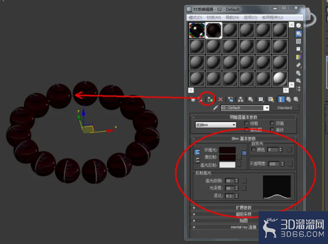Image resolution: width=328 pixels, height=244 pixels.
Task: Expand 贴图 rollout
Action: coord(243,220)
